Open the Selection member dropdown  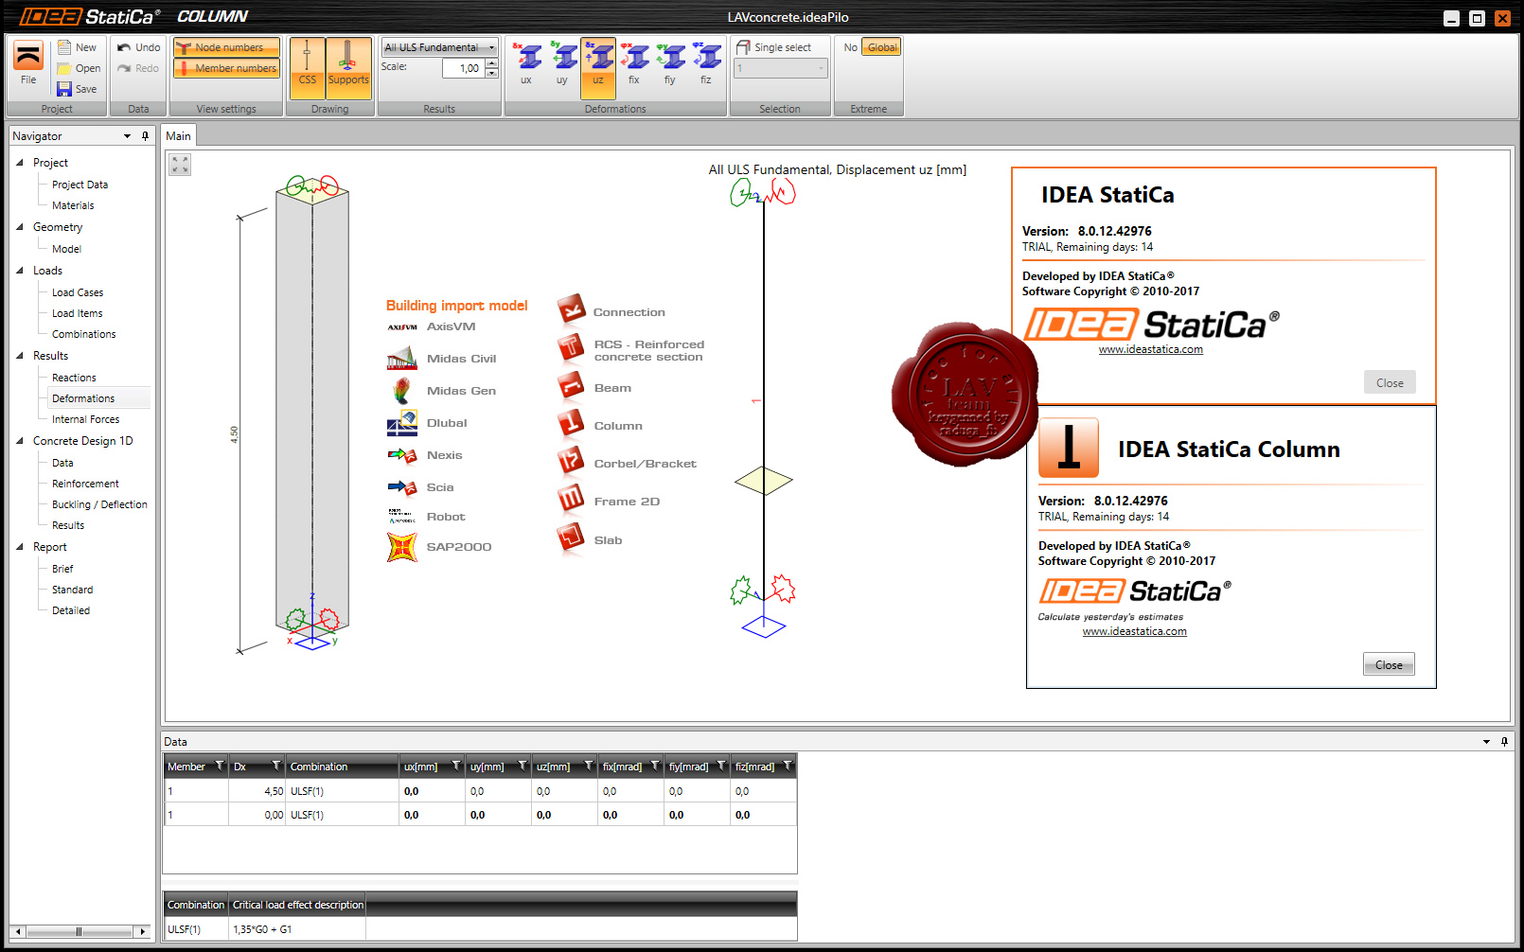pyautogui.click(x=781, y=68)
